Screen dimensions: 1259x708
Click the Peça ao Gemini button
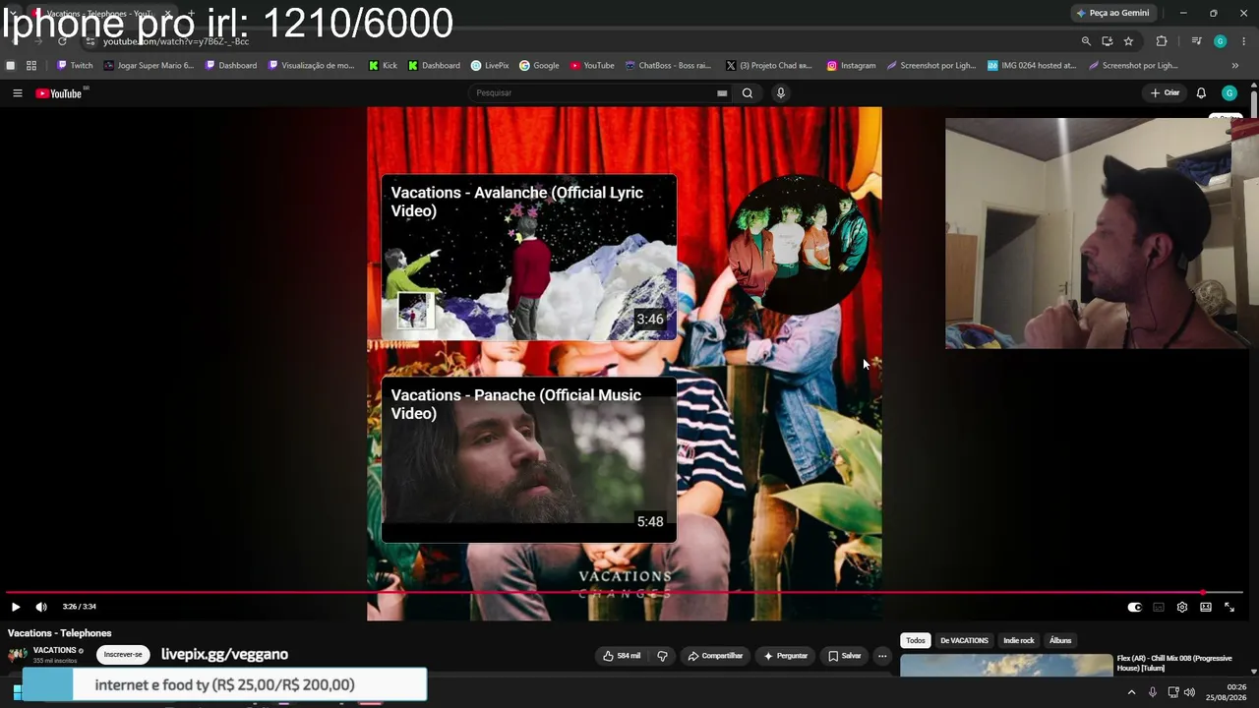(1113, 13)
